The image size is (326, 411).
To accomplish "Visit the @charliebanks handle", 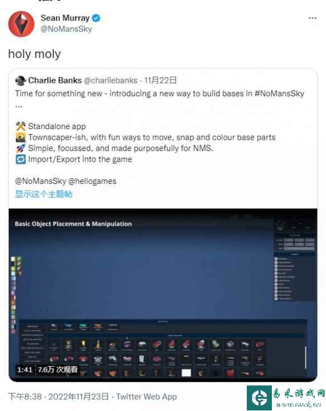I will [111, 81].
